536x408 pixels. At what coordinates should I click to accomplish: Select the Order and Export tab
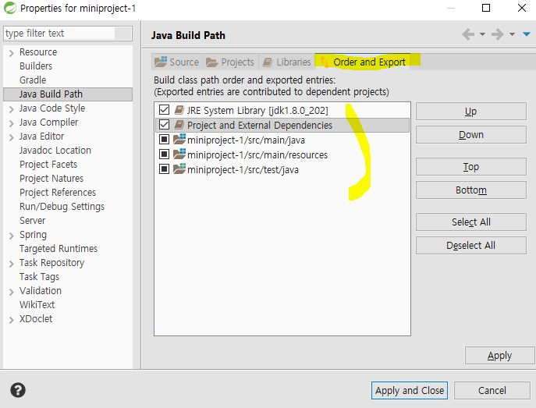tap(363, 62)
